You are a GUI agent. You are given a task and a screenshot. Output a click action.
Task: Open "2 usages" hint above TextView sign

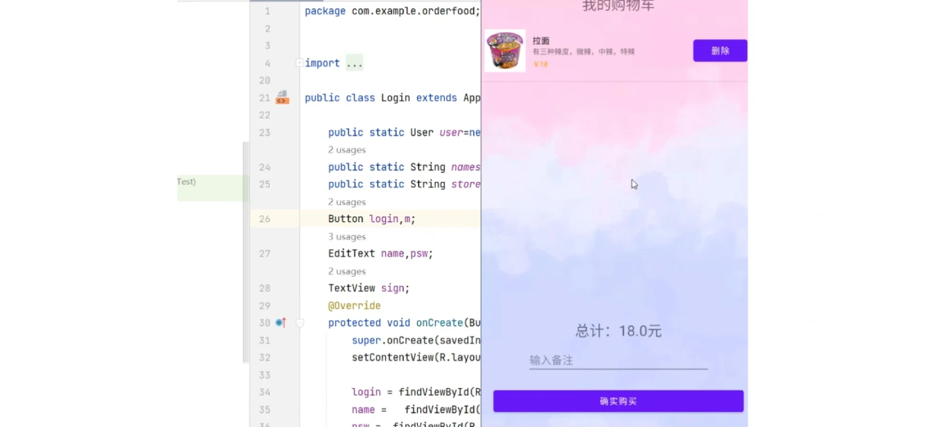click(x=347, y=271)
